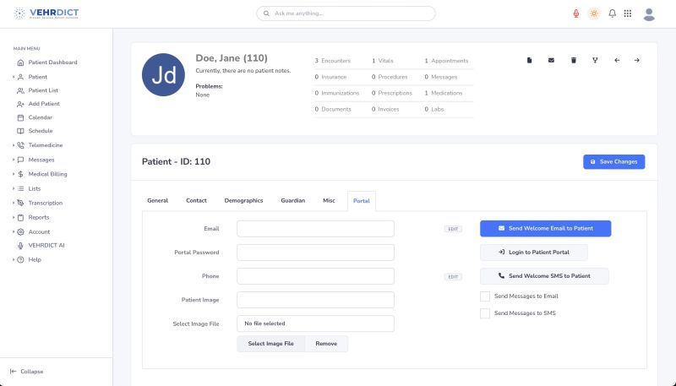Check the Send Messages to SMS box
This screenshot has width=676, height=386.
point(485,313)
